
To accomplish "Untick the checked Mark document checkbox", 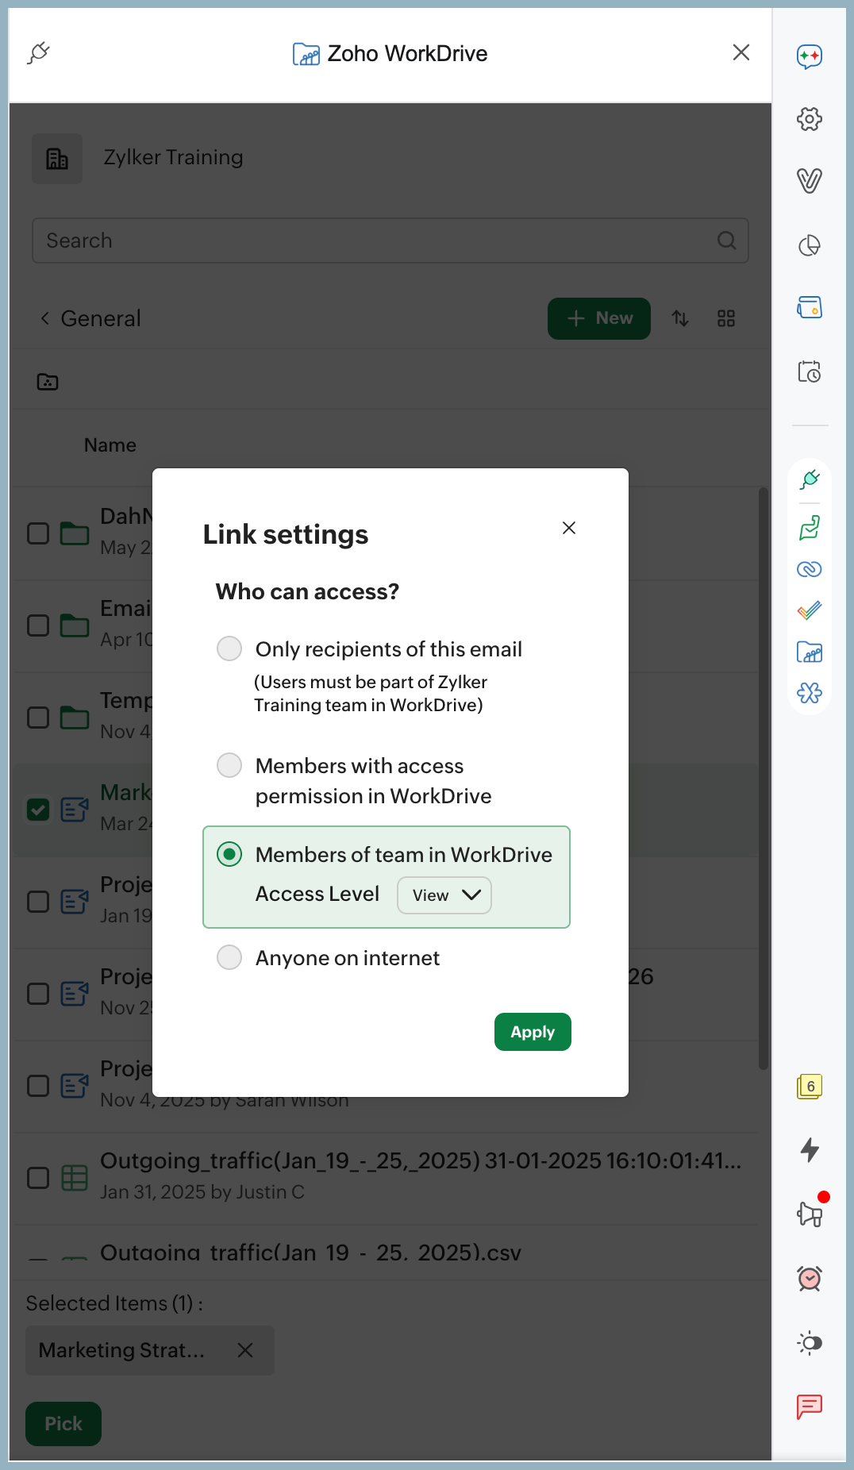I will point(38,810).
